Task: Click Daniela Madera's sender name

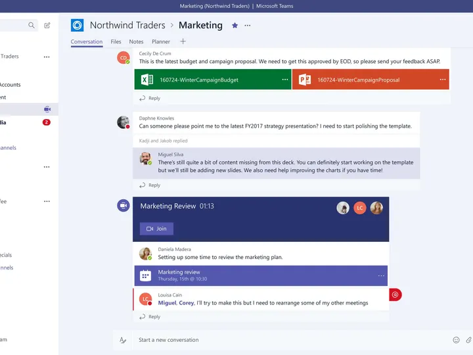Action: click(x=174, y=249)
